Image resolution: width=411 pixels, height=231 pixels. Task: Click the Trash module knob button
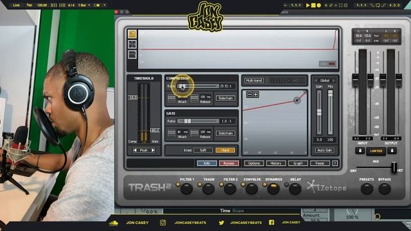pyautogui.click(x=208, y=189)
